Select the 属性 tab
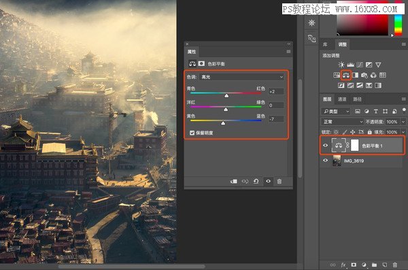The image size is (408, 270). coord(192,52)
